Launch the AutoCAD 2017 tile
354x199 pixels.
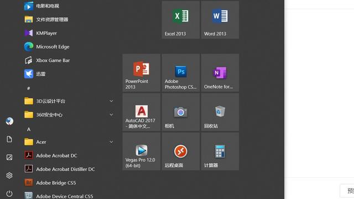[x=142, y=112]
